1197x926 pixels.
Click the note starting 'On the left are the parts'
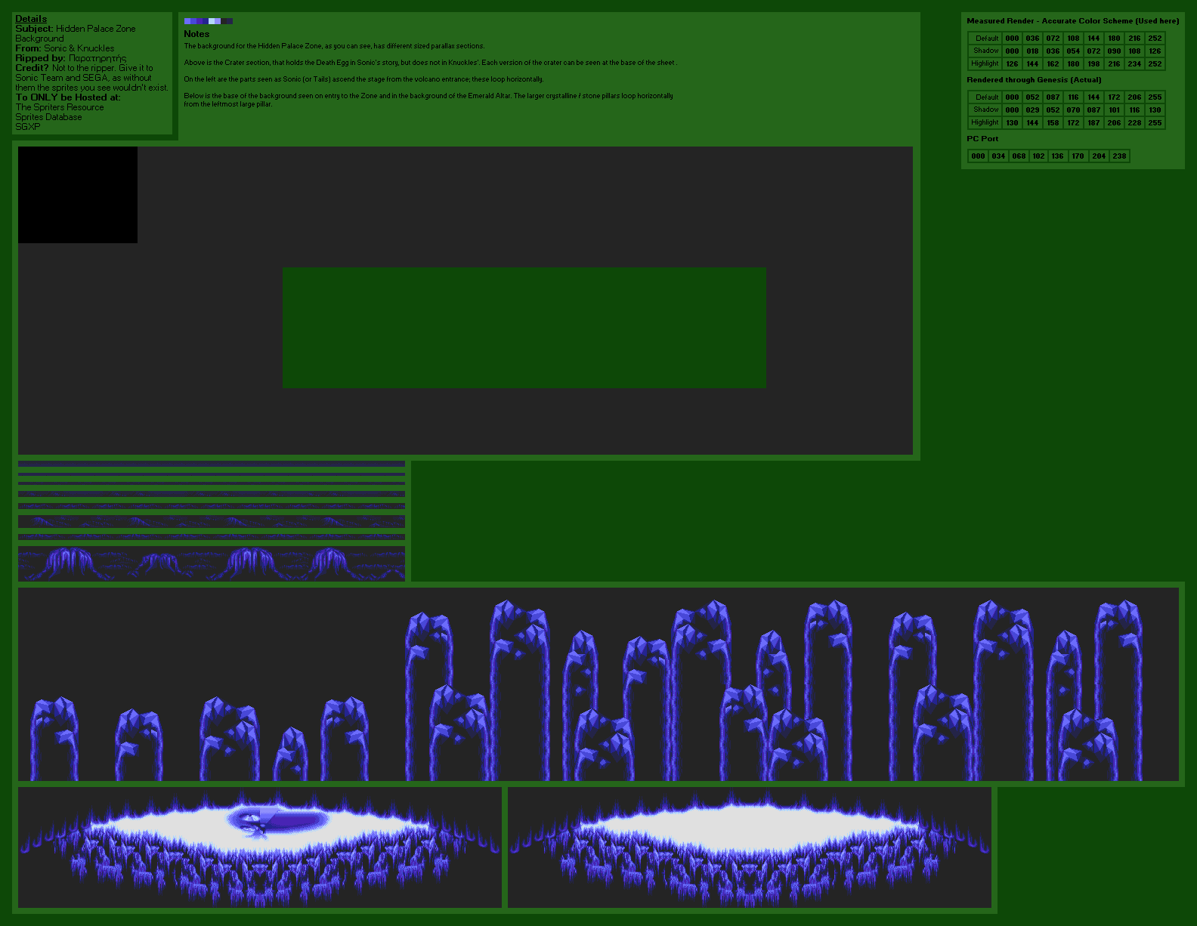pyautogui.click(x=363, y=79)
